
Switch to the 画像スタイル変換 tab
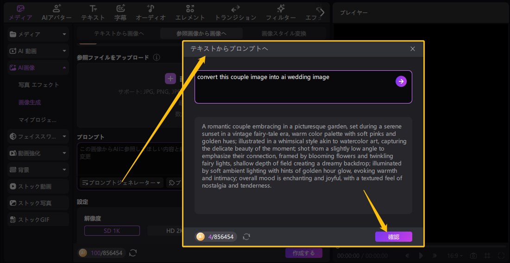pos(283,34)
